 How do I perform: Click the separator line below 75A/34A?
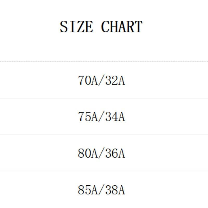[104, 135]
